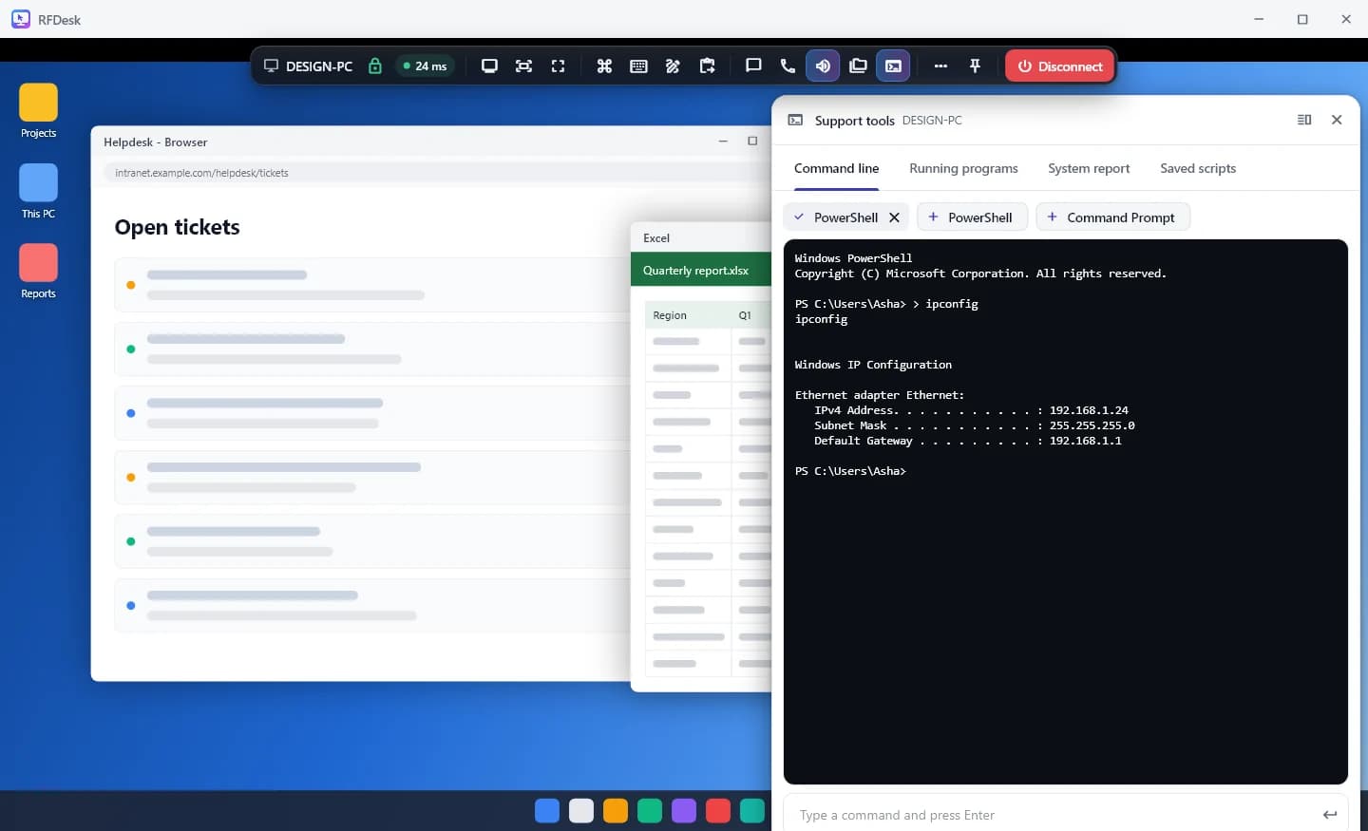Select the This PC desktop icon
The height and width of the screenshot is (831, 1368).
coord(38,192)
